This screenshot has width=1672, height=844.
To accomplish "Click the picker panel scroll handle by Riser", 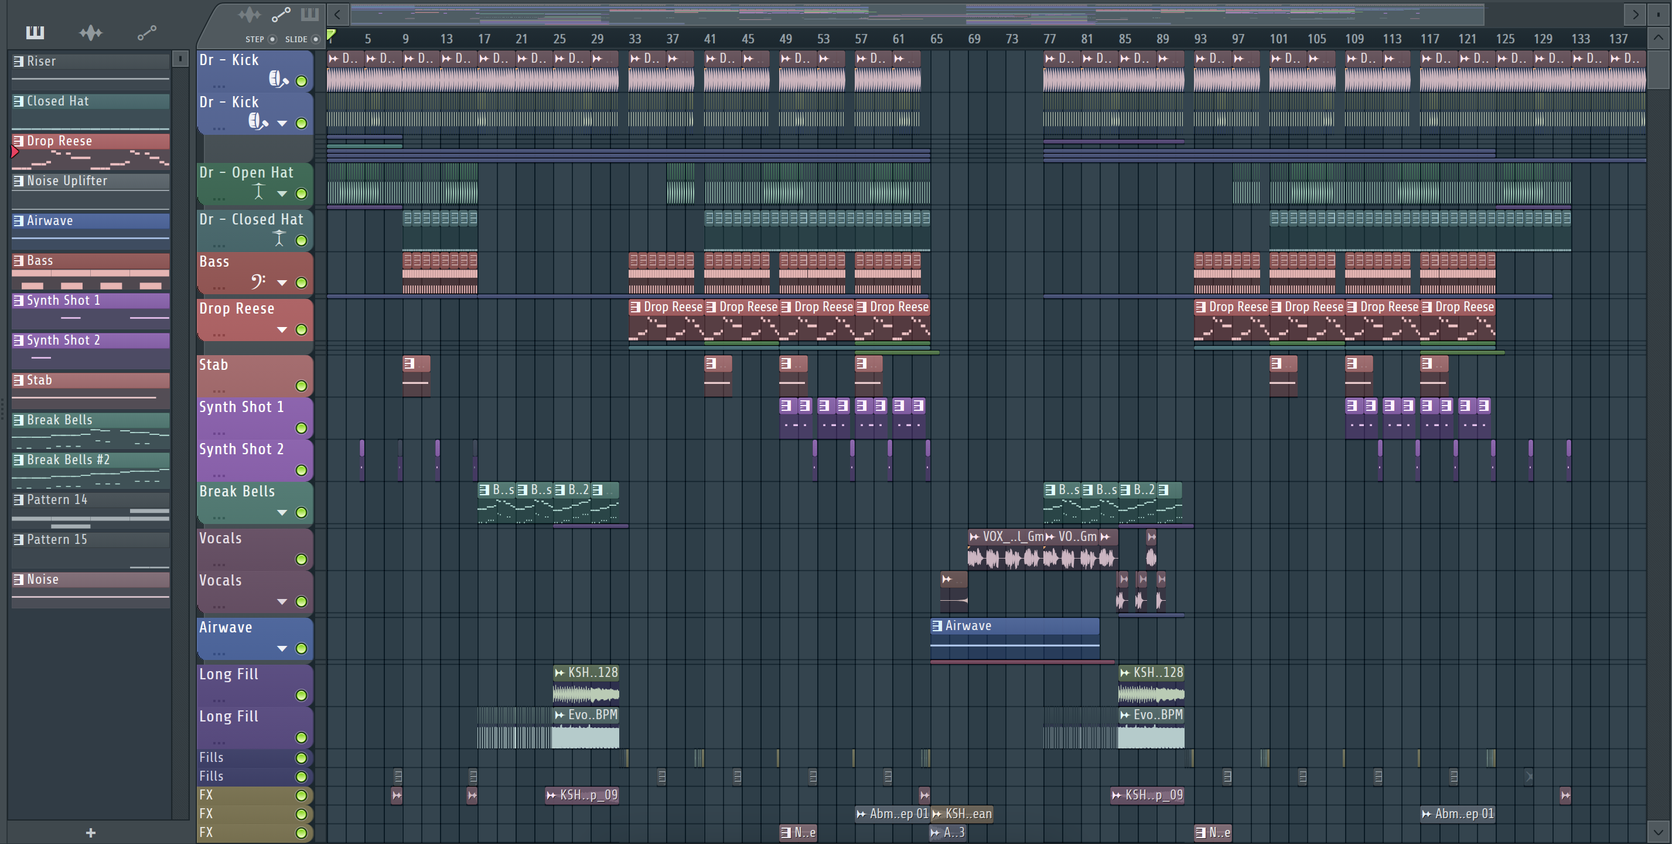I will pyautogui.click(x=180, y=59).
